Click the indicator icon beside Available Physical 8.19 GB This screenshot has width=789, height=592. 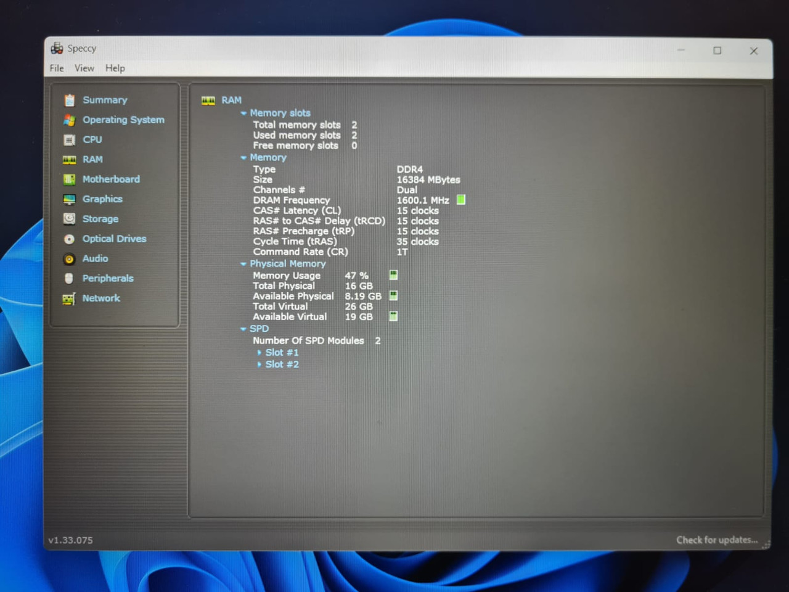(x=393, y=296)
